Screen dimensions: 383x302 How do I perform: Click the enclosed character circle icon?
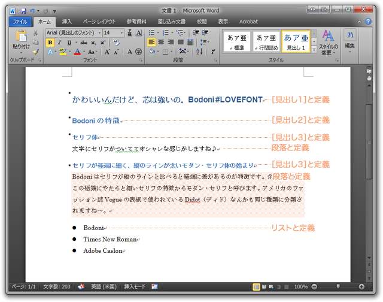(138, 52)
